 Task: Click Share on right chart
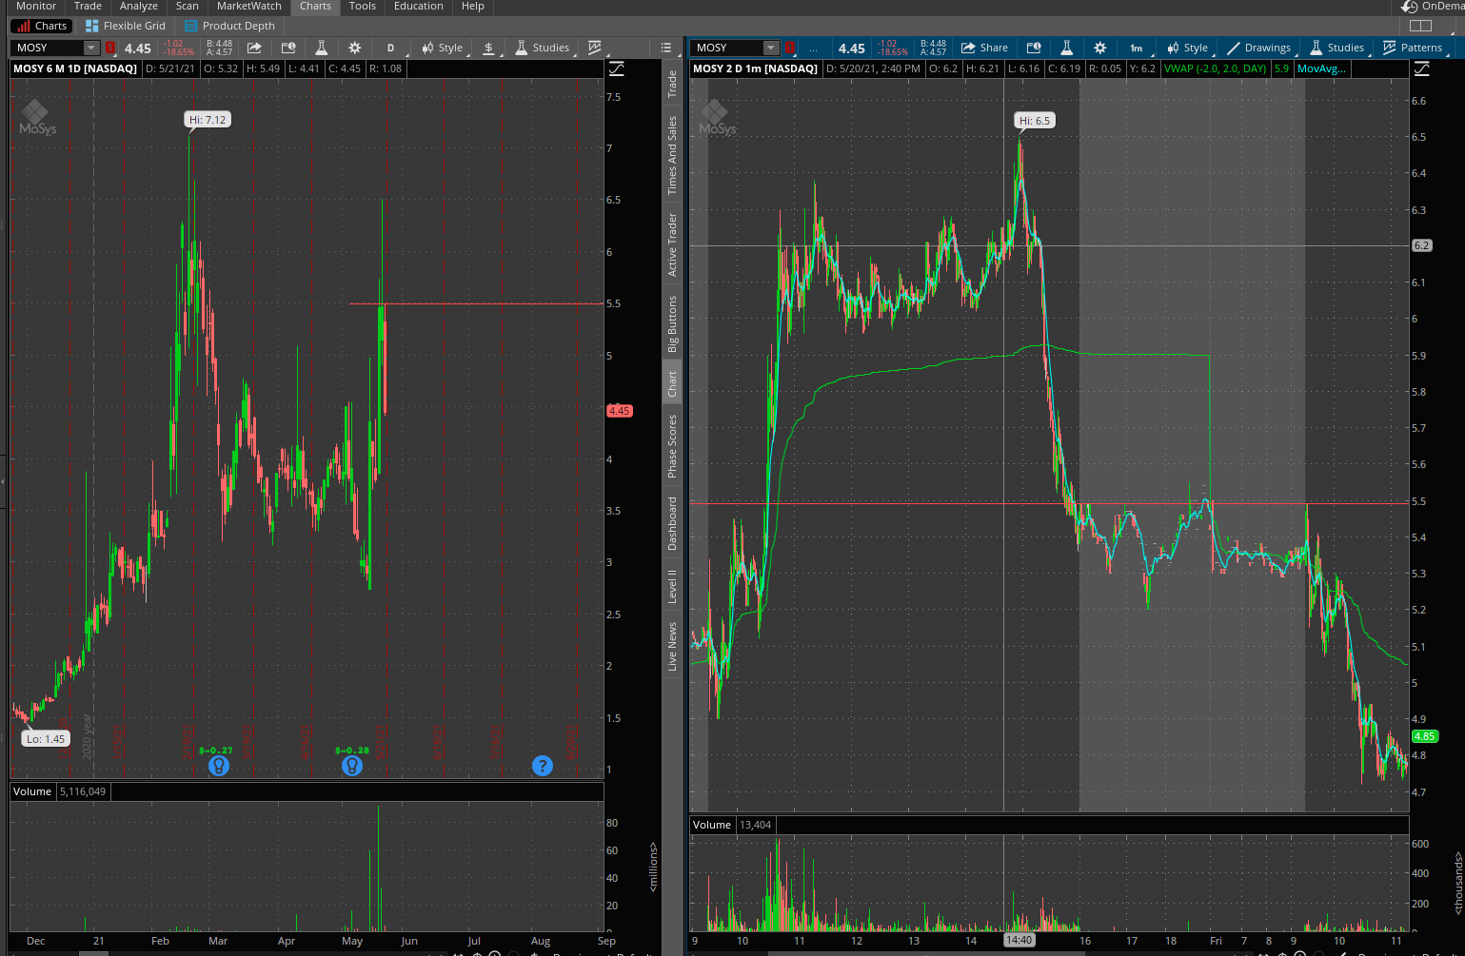(984, 48)
